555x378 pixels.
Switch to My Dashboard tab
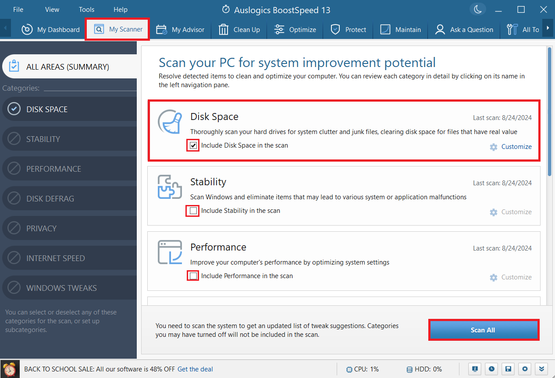(51, 29)
